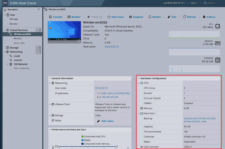The image size is (225, 149).
Task: Collapse the Networking section in General Information
Action: point(50,83)
